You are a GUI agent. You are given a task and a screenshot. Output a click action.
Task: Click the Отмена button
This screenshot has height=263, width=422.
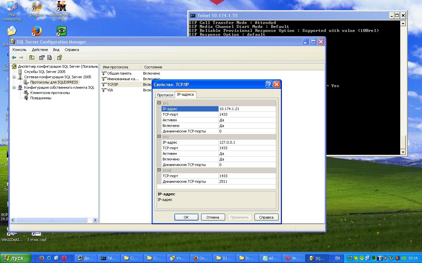coord(213,217)
